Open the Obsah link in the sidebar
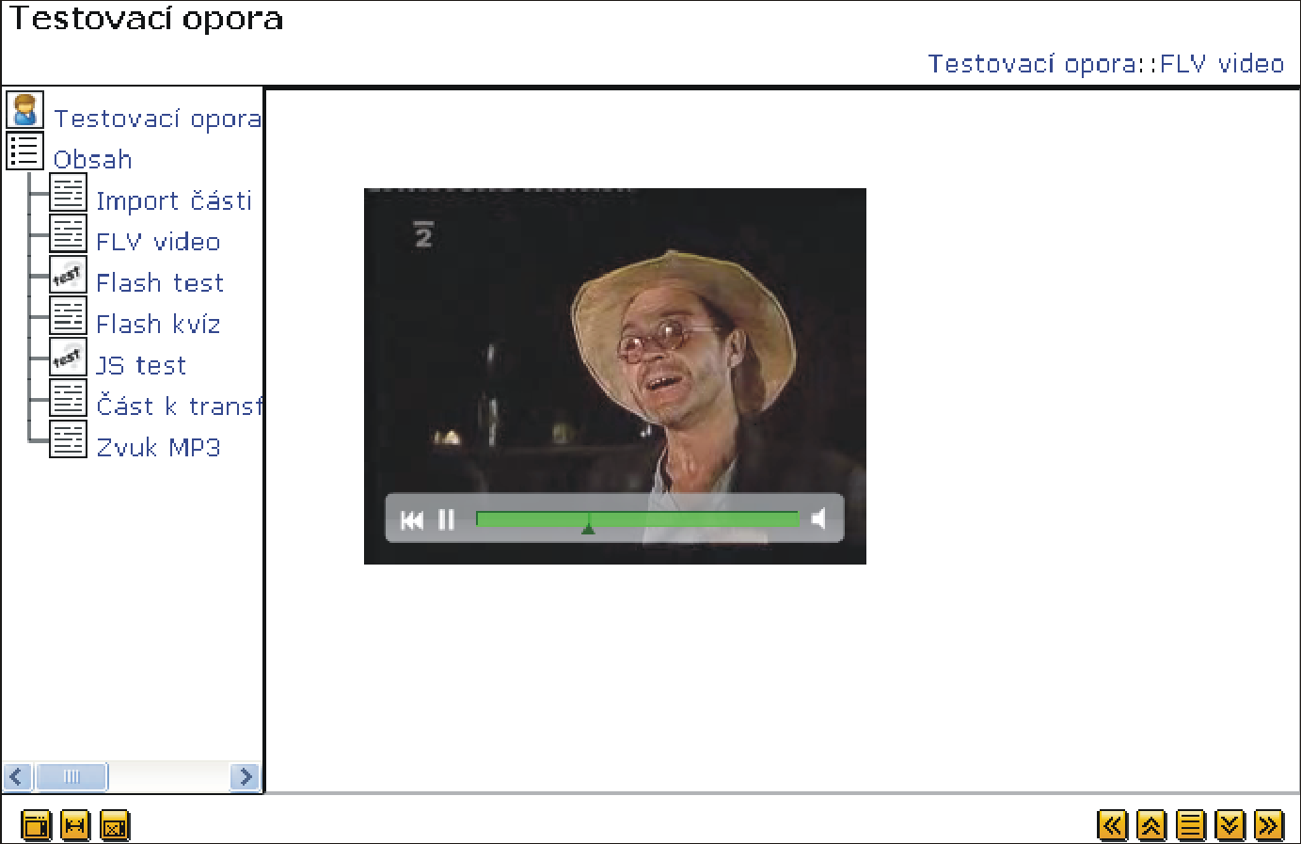The width and height of the screenshot is (1301, 844). click(93, 160)
